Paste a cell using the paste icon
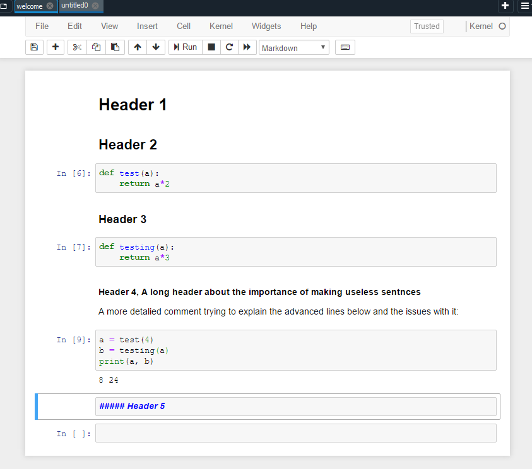Screen dimensions: 532x469 (x=115, y=47)
